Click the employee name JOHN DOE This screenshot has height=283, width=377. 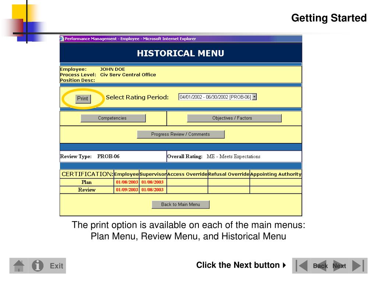pos(113,69)
